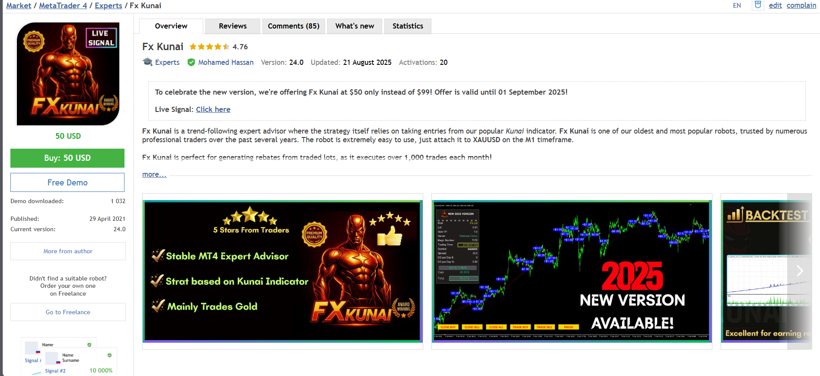Click the star rating next to Fx Kunai
The width and height of the screenshot is (820, 376).
coord(209,47)
